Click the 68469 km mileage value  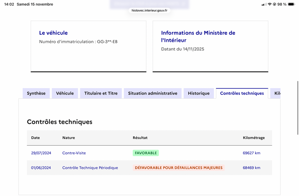[x=252, y=168]
